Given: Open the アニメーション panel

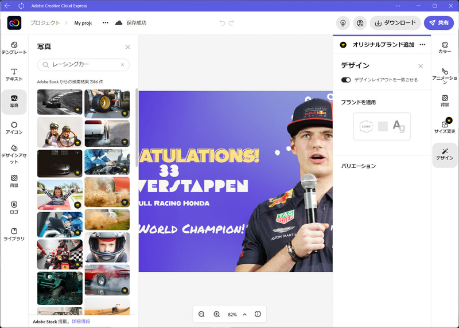Looking at the screenshot, I should 445,76.
